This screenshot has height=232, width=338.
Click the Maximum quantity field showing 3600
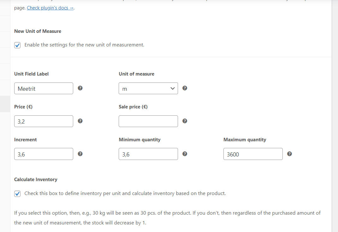(x=253, y=154)
